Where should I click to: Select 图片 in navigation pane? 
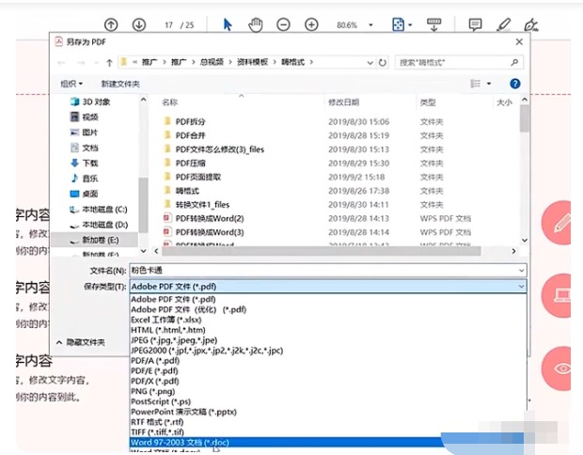(x=84, y=133)
